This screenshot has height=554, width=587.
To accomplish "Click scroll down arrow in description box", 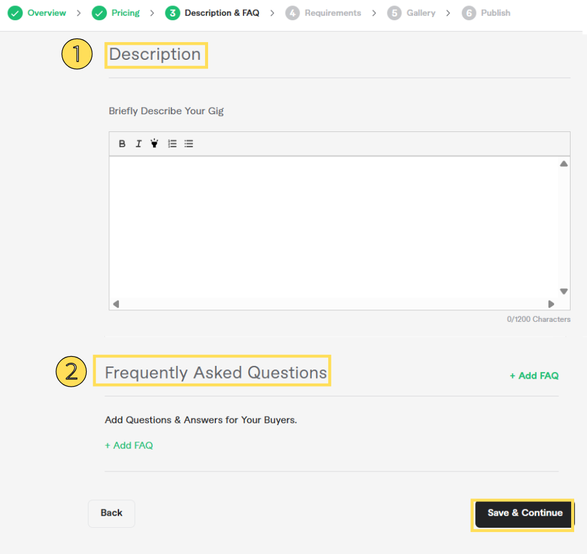I will click(x=564, y=291).
